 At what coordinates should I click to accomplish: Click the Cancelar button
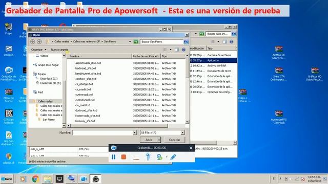[174, 140]
